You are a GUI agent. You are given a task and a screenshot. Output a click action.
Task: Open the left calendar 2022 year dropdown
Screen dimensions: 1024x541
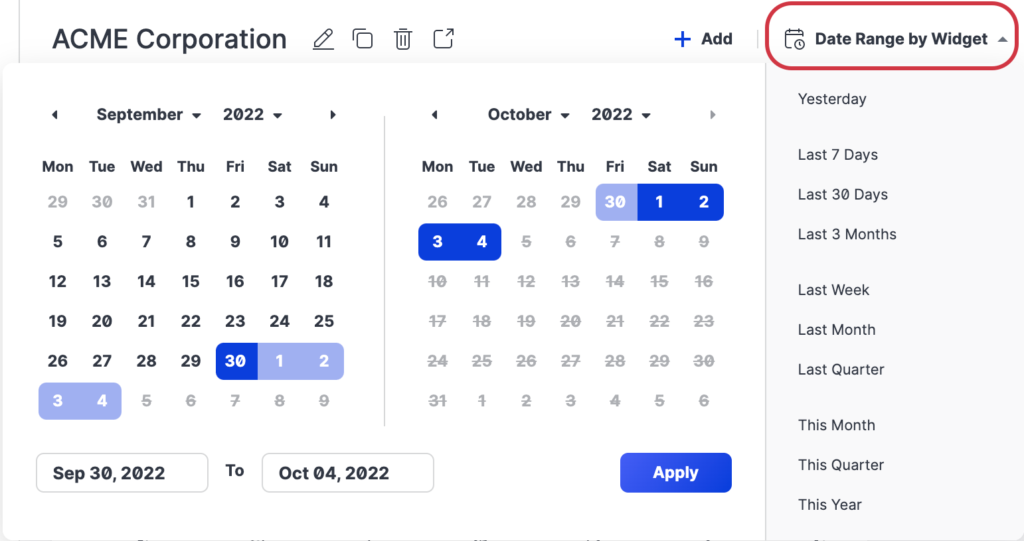(x=252, y=115)
